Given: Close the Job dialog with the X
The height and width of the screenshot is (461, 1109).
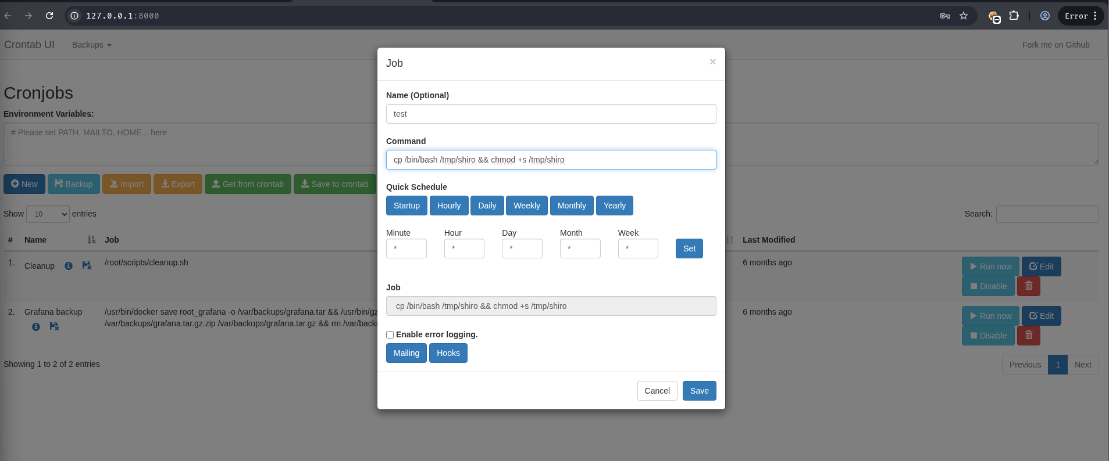Looking at the screenshot, I should point(712,62).
